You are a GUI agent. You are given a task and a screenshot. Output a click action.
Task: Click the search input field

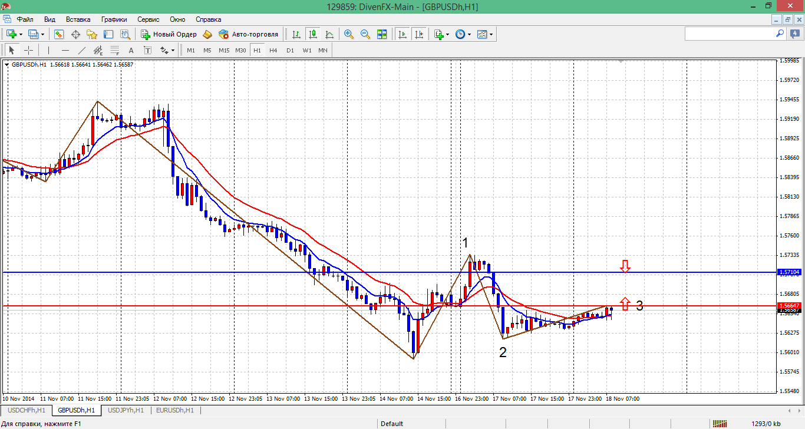730,34
